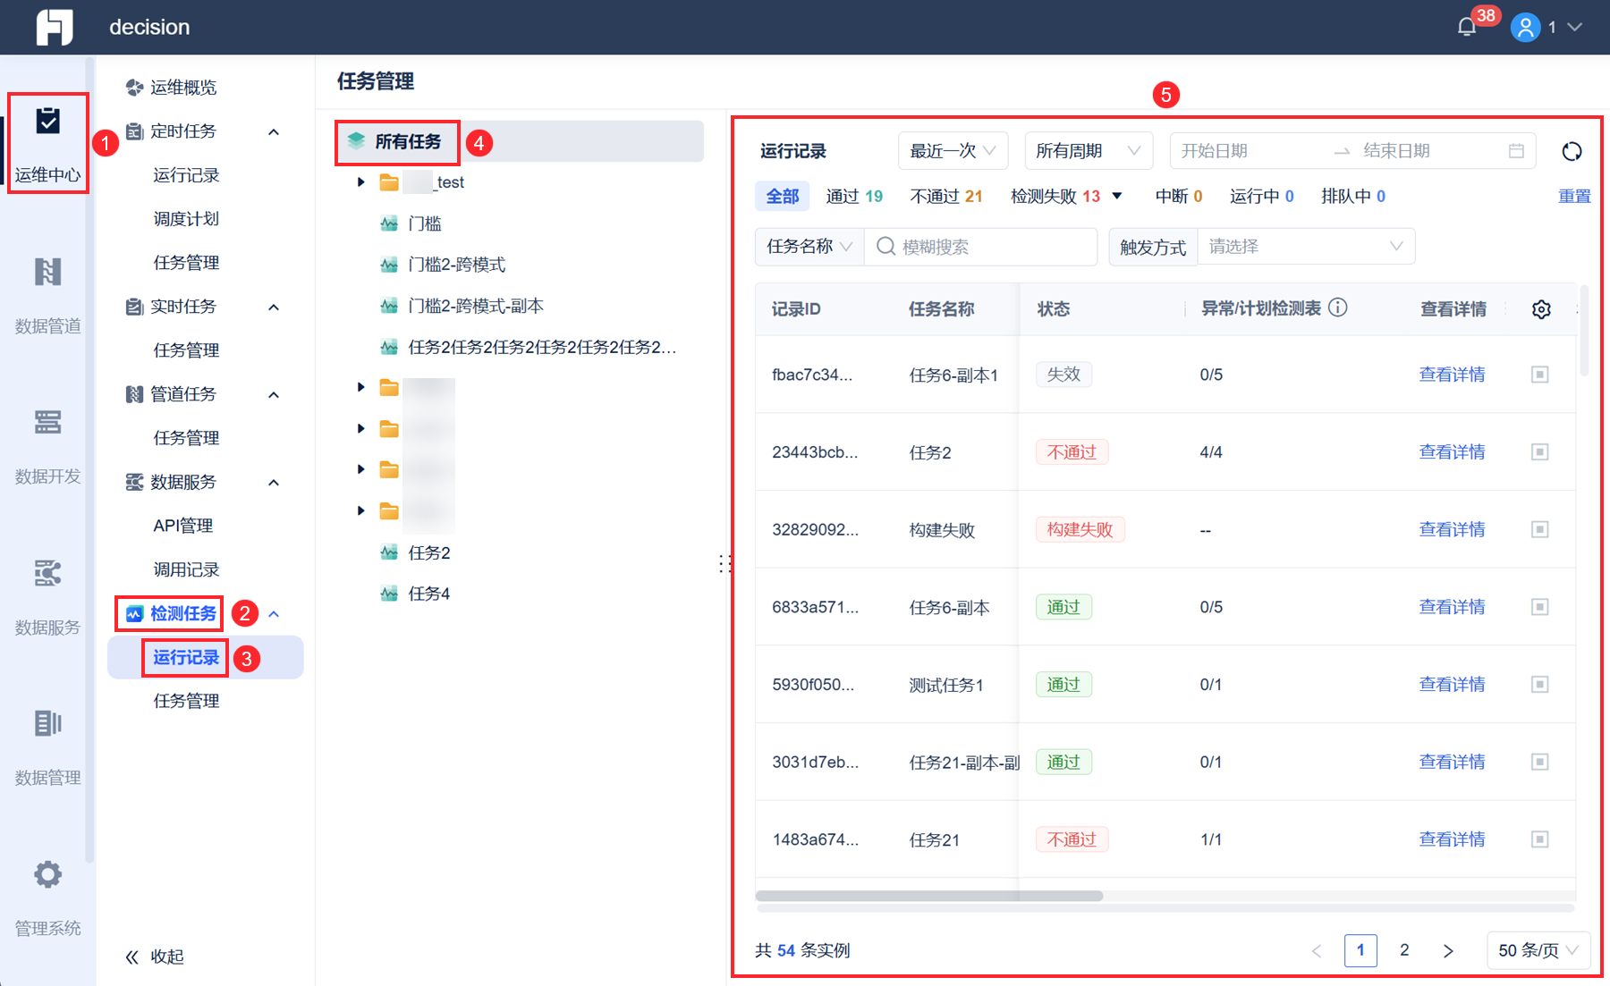Filter by the 中断 0 tab
1610x986 pixels.
point(1179,196)
